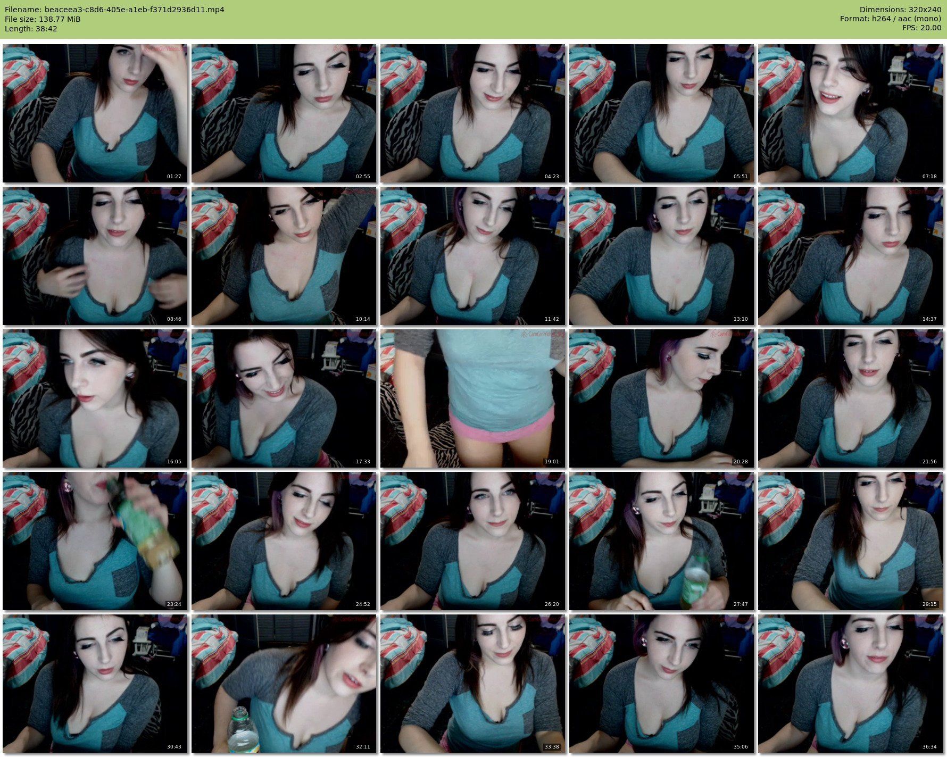The width and height of the screenshot is (947, 757).
Task: Choose the 29:15 frame
Action: coord(850,541)
